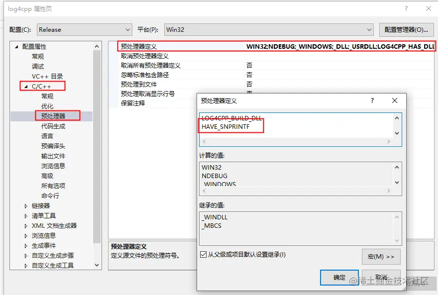The image size is (438, 295).
Task: Select the 预编译头 tree item
Action: 53,146
